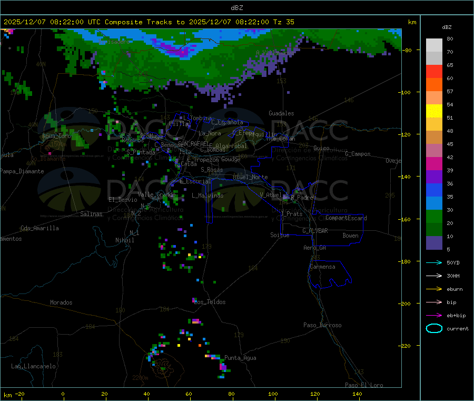Click the Pampa_Diamante label on map
The height and width of the screenshot is (401, 474).
point(22,171)
